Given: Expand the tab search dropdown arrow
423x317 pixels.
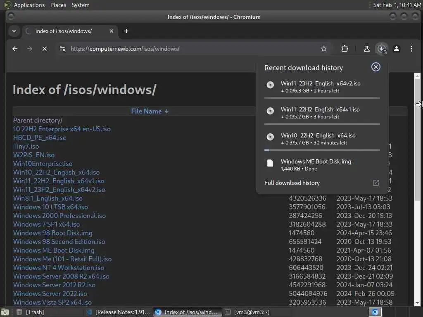Looking at the screenshot, I should point(14,31).
